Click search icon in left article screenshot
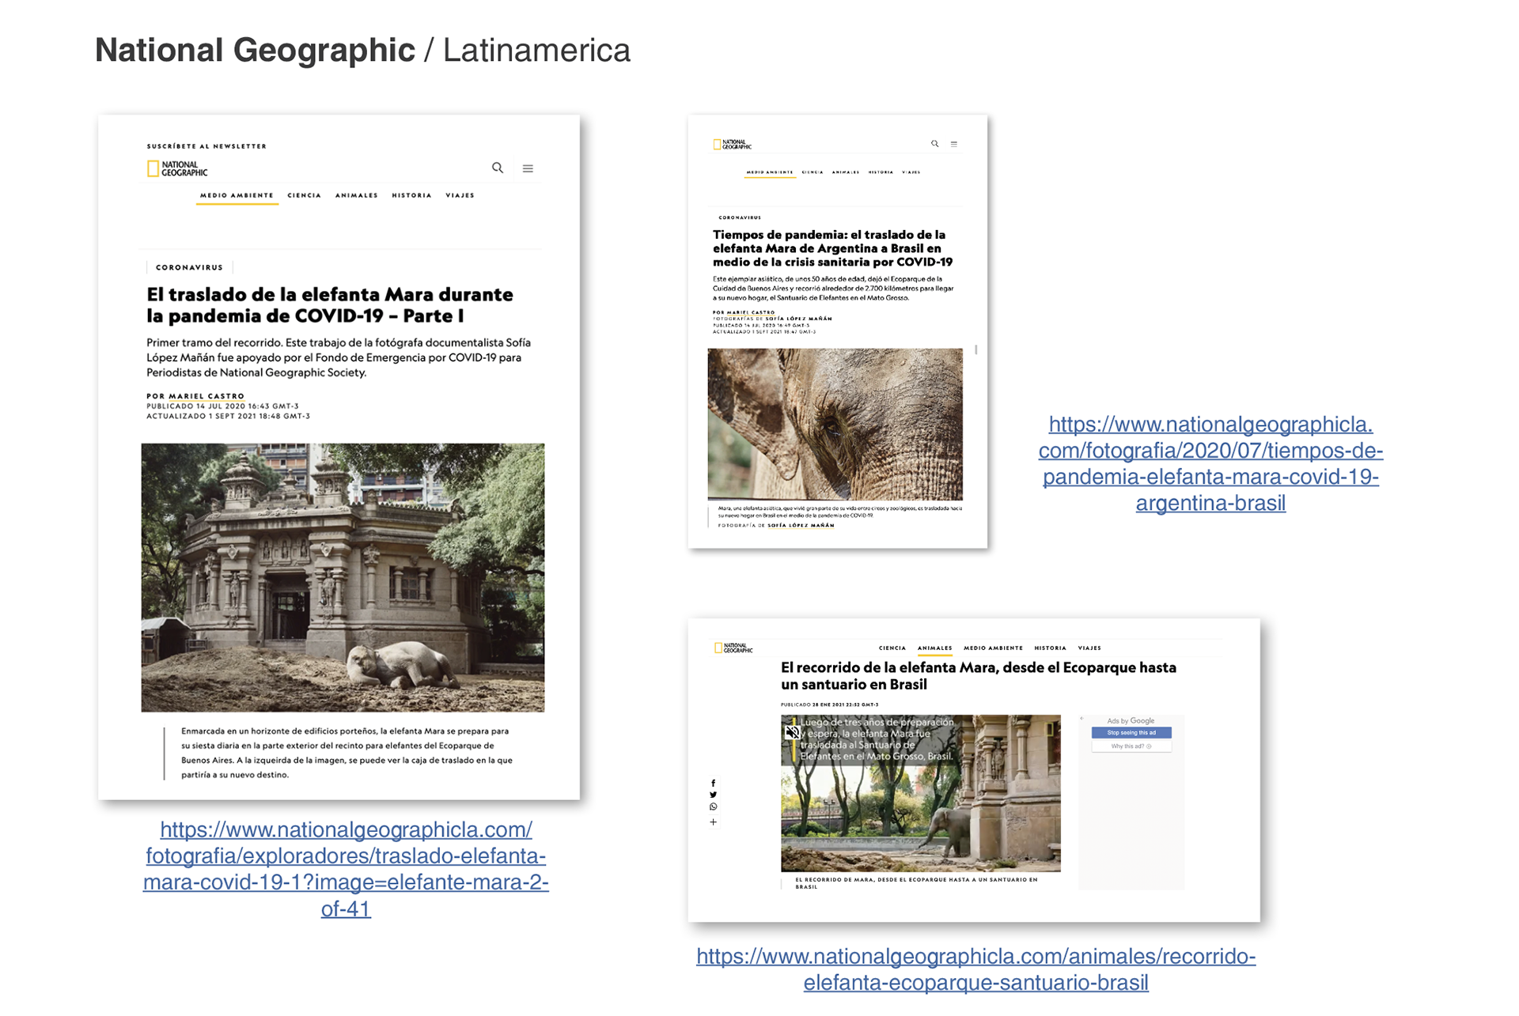Image resolution: width=1519 pixels, height=1016 pixels. click(x=498, y=168)
